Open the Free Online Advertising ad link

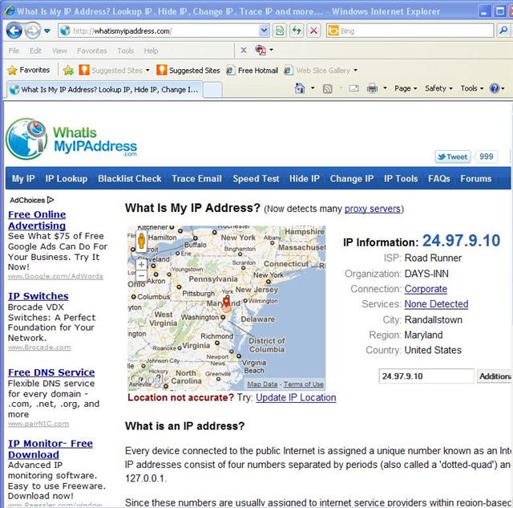pos(37,220)
